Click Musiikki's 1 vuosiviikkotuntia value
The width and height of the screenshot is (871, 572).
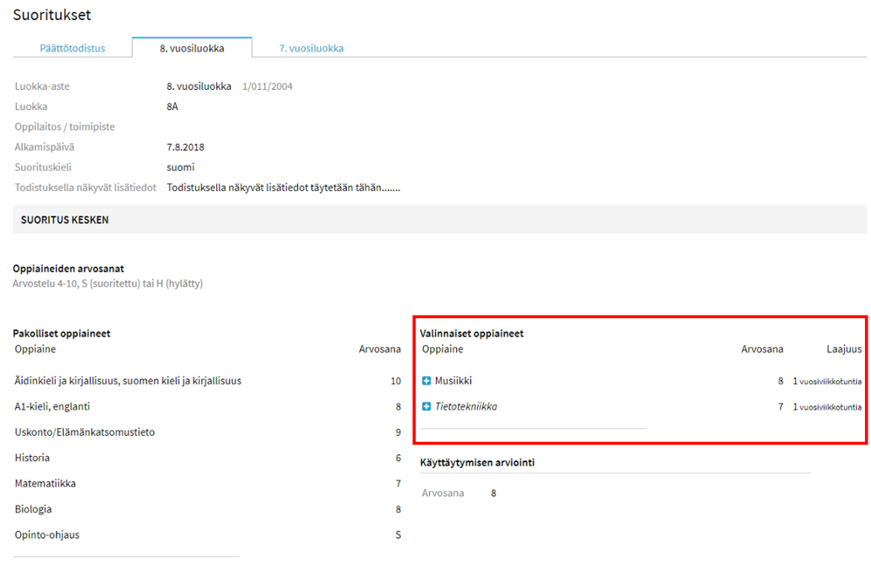(827, 381)
